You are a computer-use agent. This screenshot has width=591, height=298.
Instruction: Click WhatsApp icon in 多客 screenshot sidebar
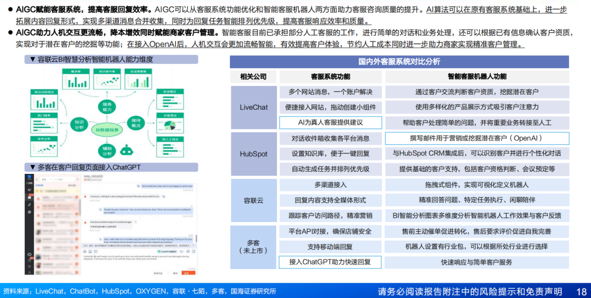pyautogui.click(x=30, y=212)
